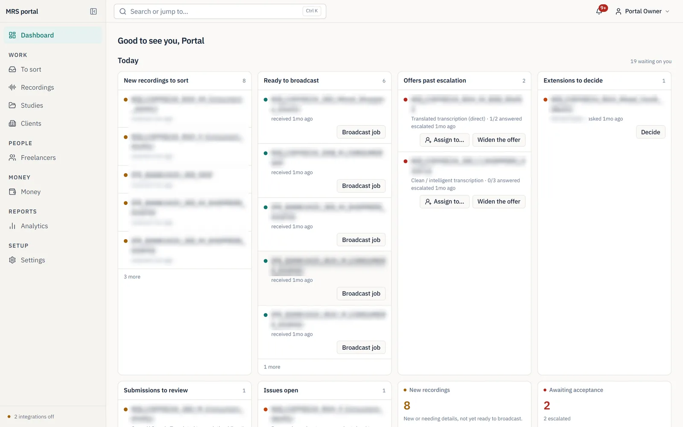Click the To sort inbox icon

click(12, 69)
